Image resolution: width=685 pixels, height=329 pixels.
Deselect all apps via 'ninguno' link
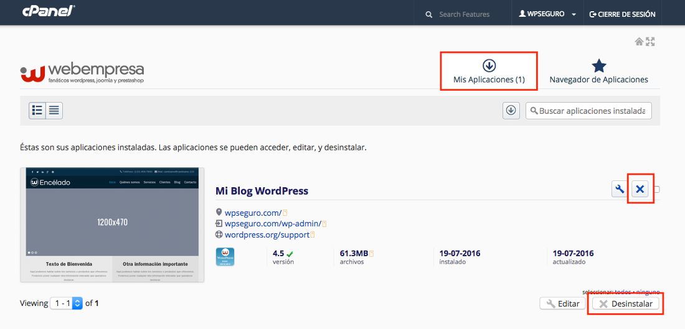[649, 292]
